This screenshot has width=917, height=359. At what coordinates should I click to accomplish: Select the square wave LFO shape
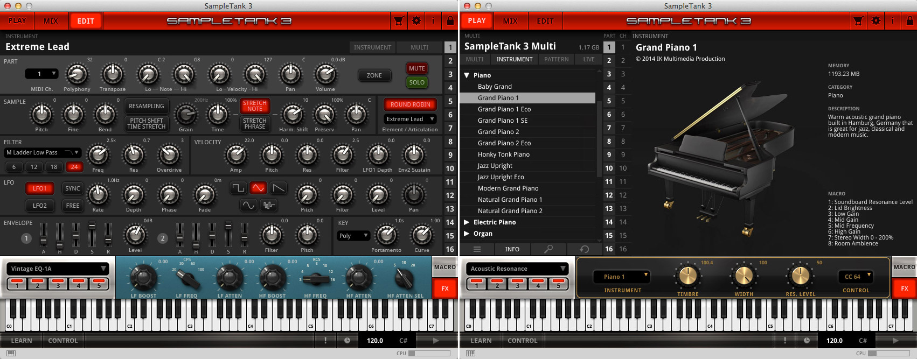click(238, 188)
